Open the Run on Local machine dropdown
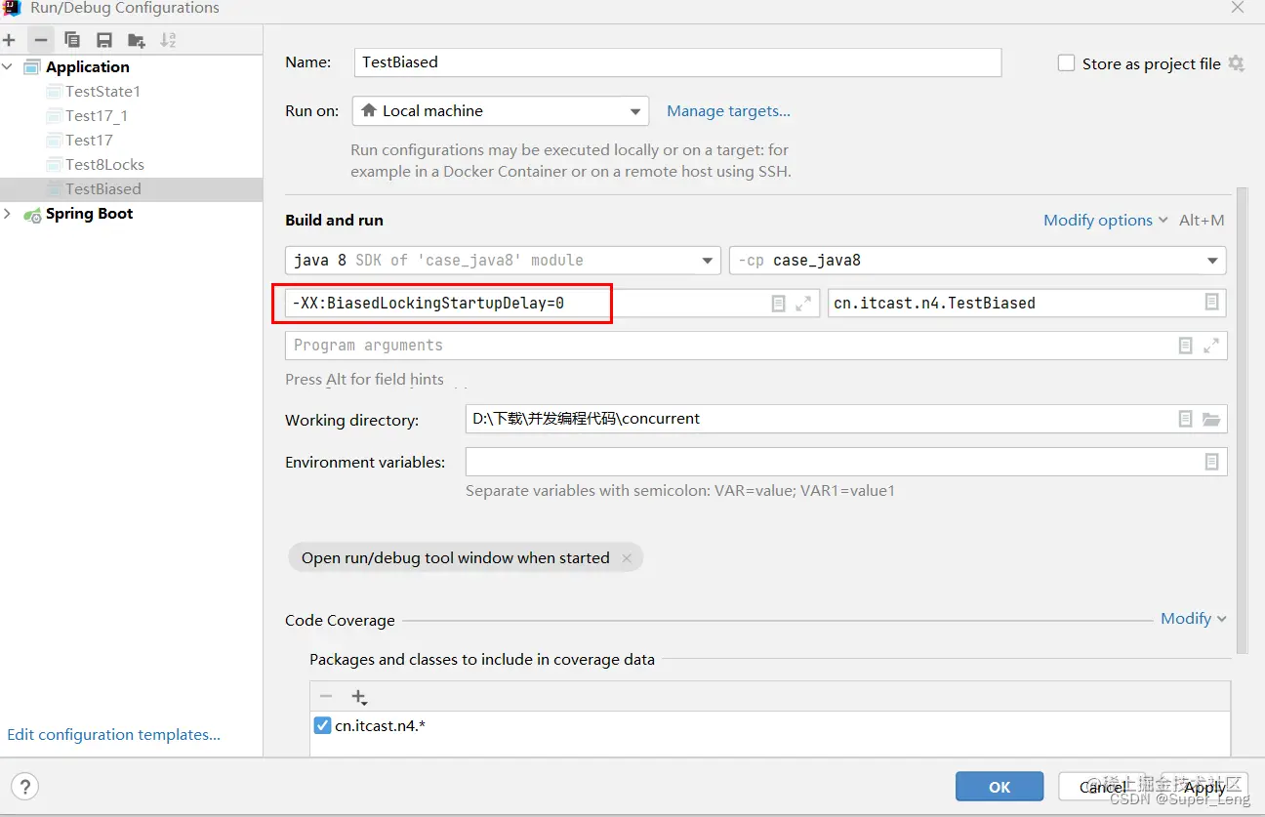Screen dimensions: 1265x817 (x=501, y=111)
